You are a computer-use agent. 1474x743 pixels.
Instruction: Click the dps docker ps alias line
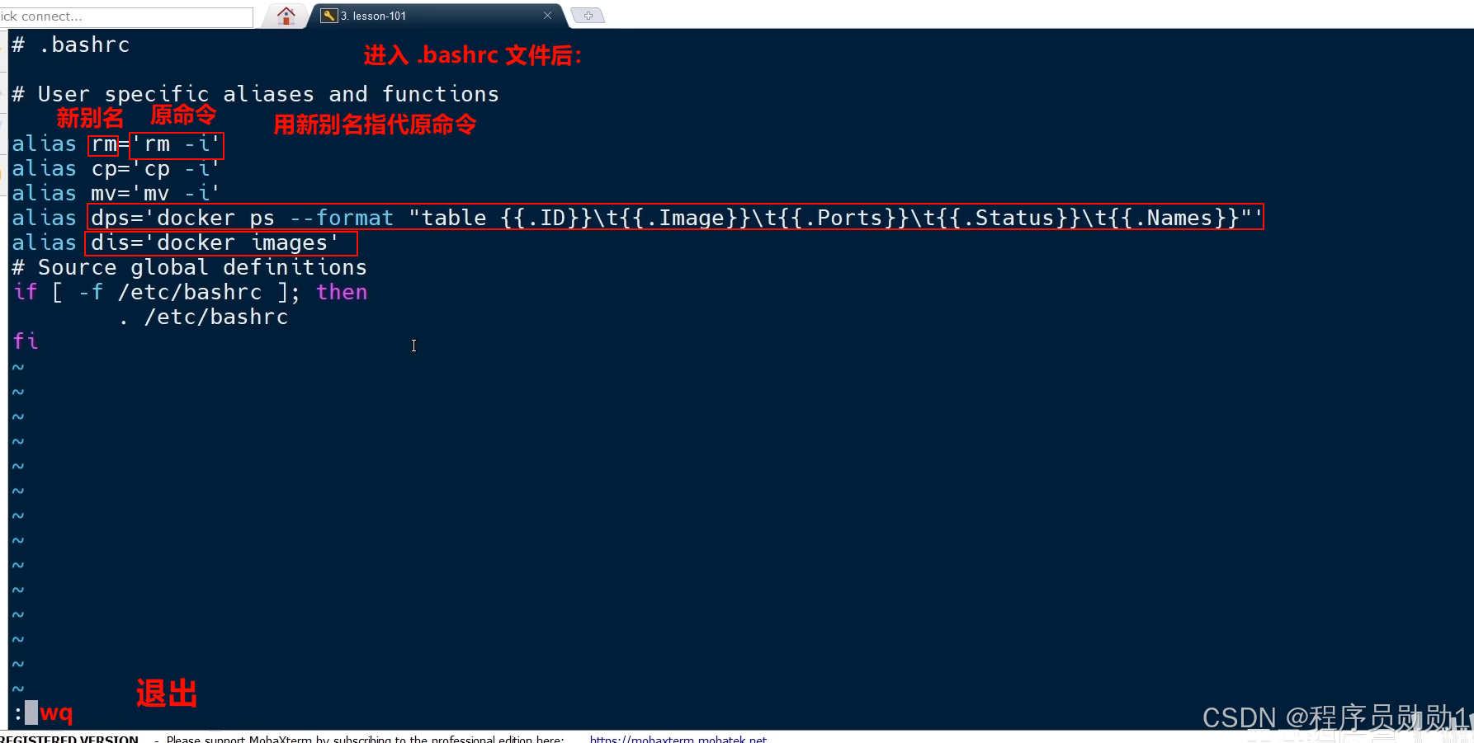[637, 218]
